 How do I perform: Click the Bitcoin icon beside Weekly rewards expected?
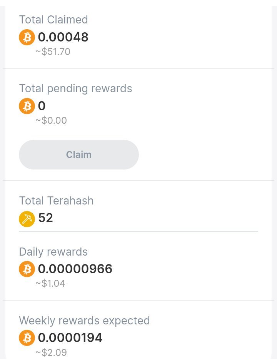point(27,338)
